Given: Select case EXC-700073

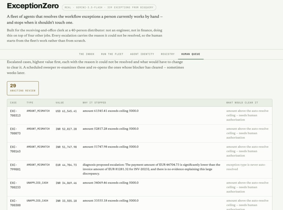Looking at the screenshot, I should 15,131.
